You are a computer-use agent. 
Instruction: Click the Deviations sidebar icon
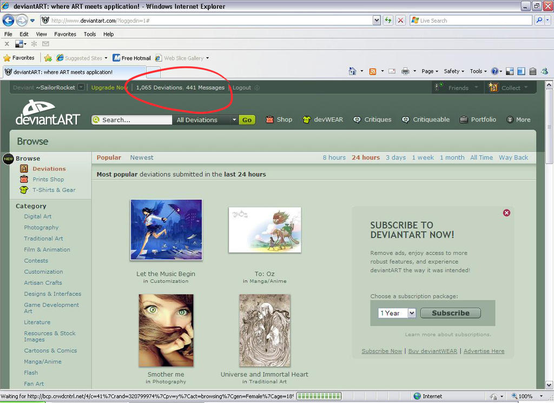[24, 168]
